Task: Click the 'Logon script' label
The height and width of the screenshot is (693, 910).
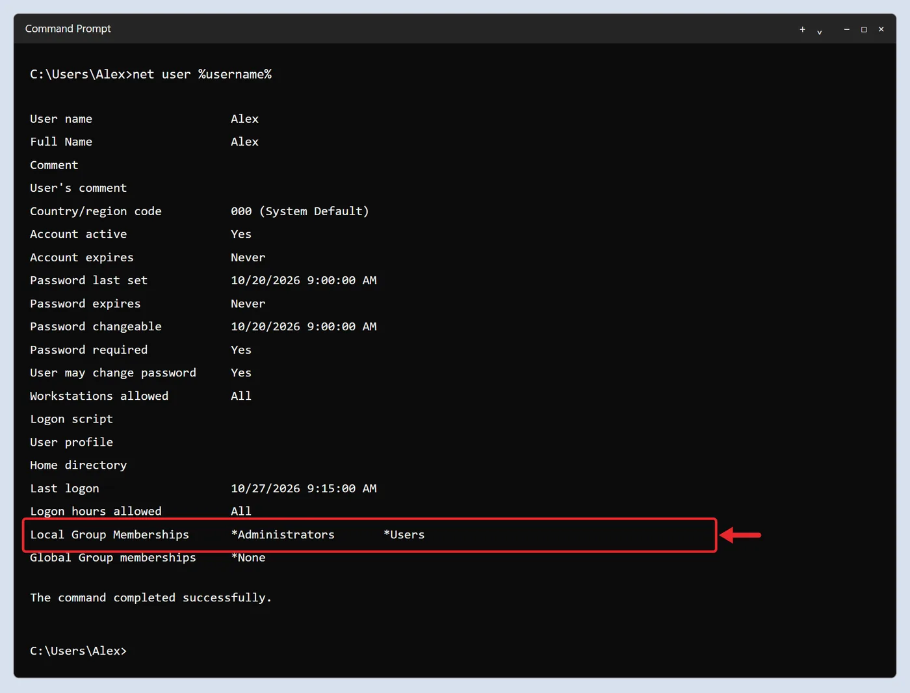Action: pos(71,419)
